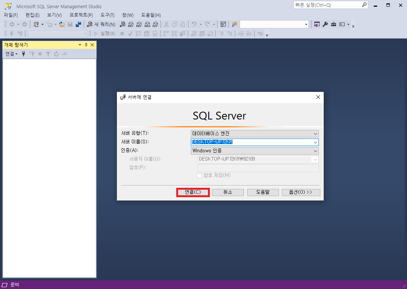Pin the 개체 탐색기 panel with pushpin

click(86, 45)
